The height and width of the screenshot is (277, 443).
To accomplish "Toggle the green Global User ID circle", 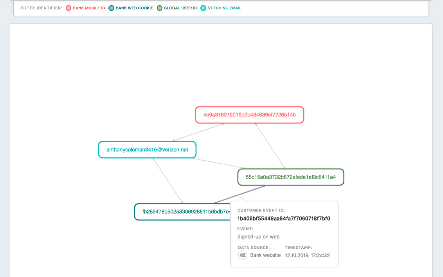I will [x=159, y=8].
